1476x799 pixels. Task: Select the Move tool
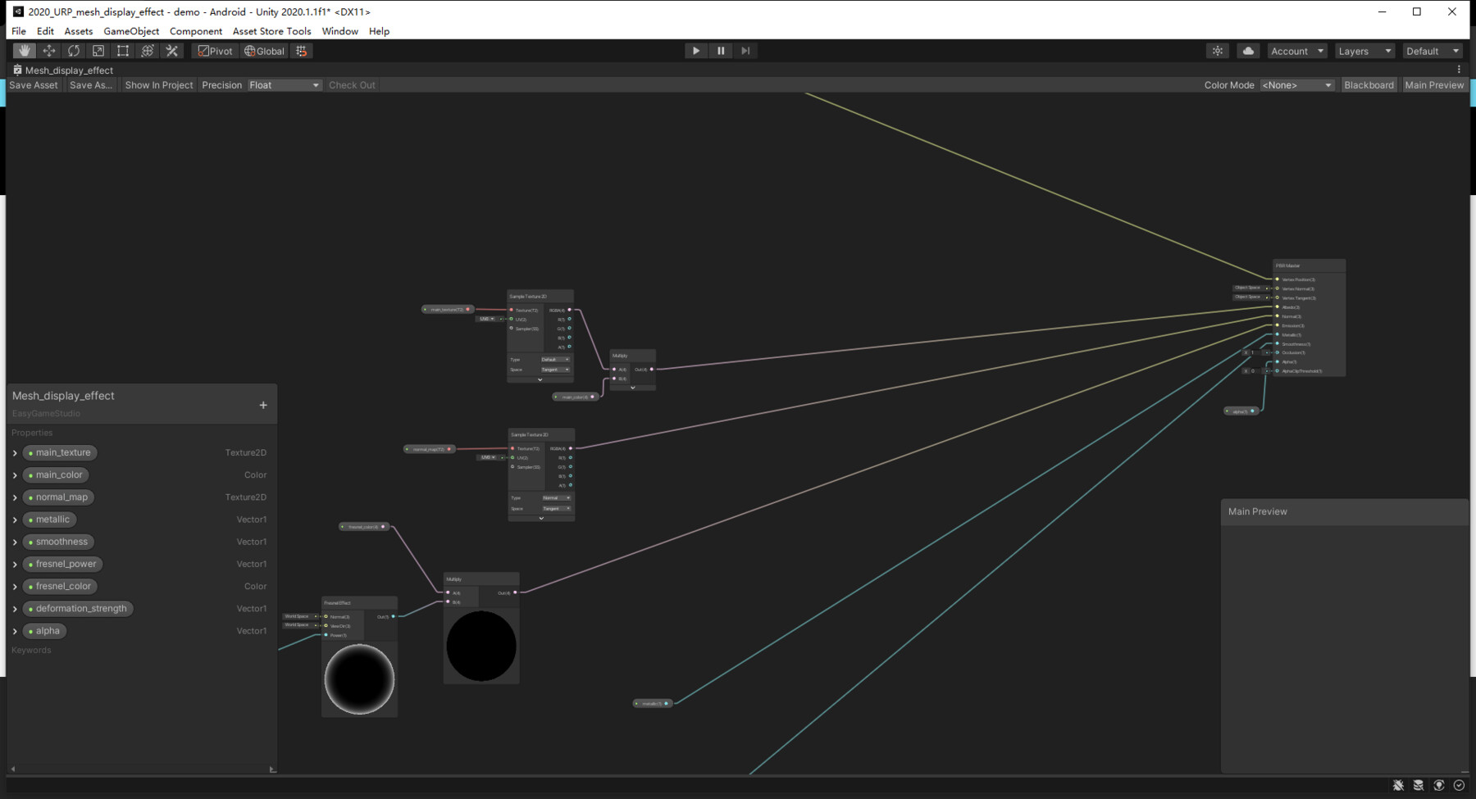[48, 50]
